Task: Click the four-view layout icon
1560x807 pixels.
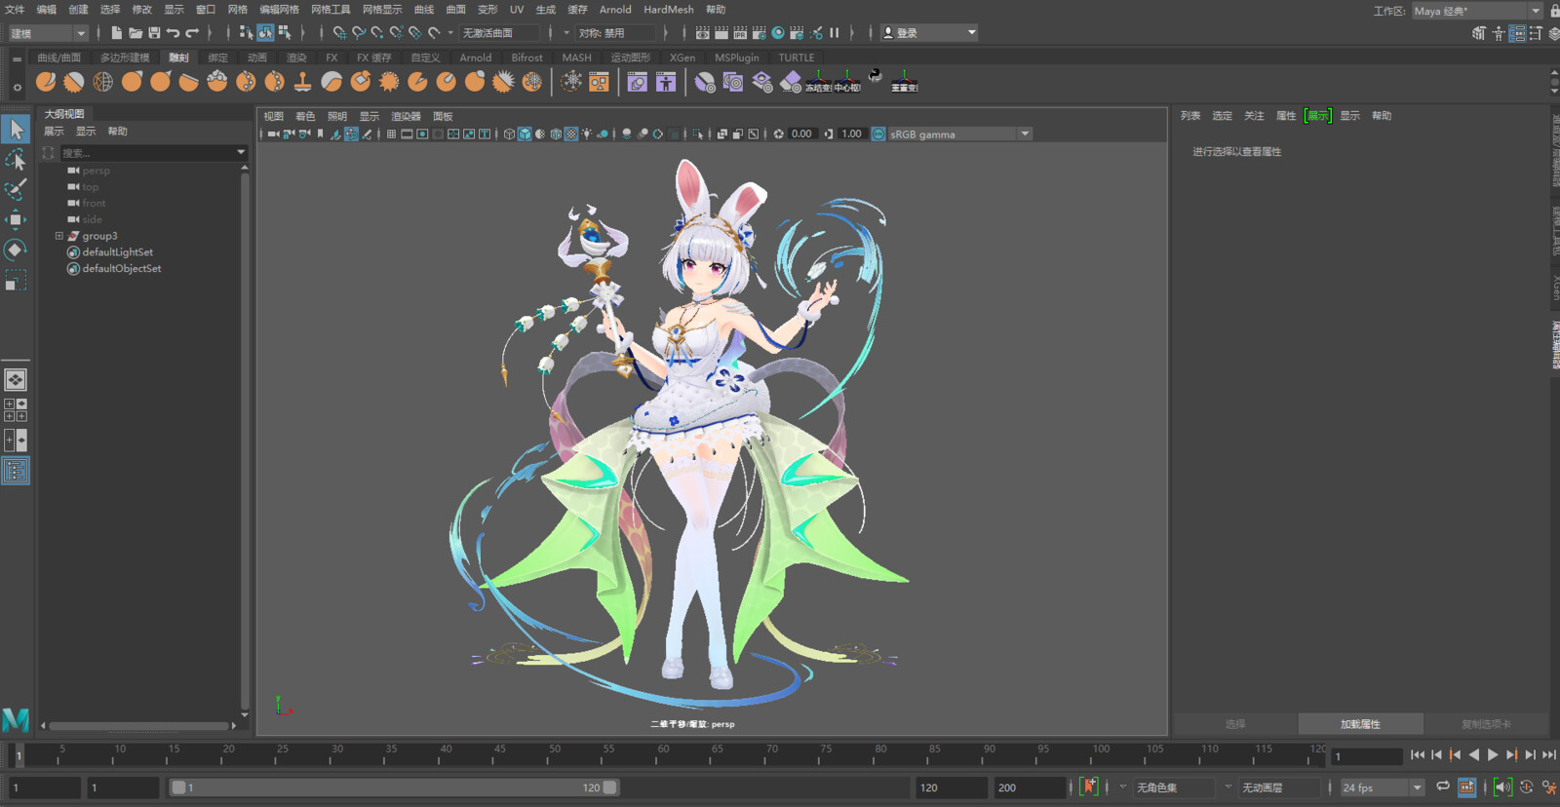Action: [16, 410]
